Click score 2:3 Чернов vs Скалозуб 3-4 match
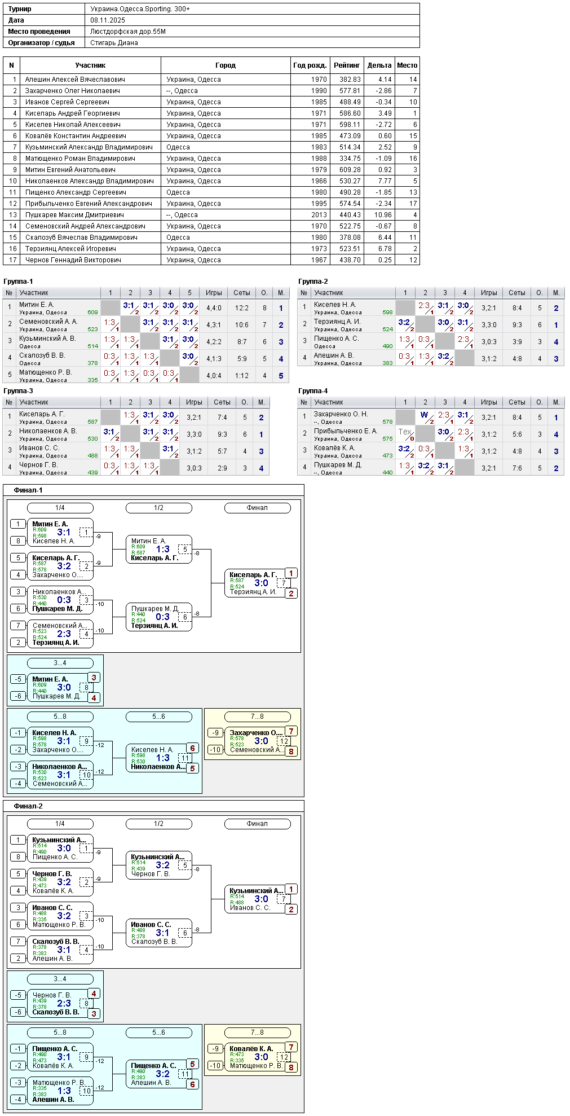 coord(64,1003)
